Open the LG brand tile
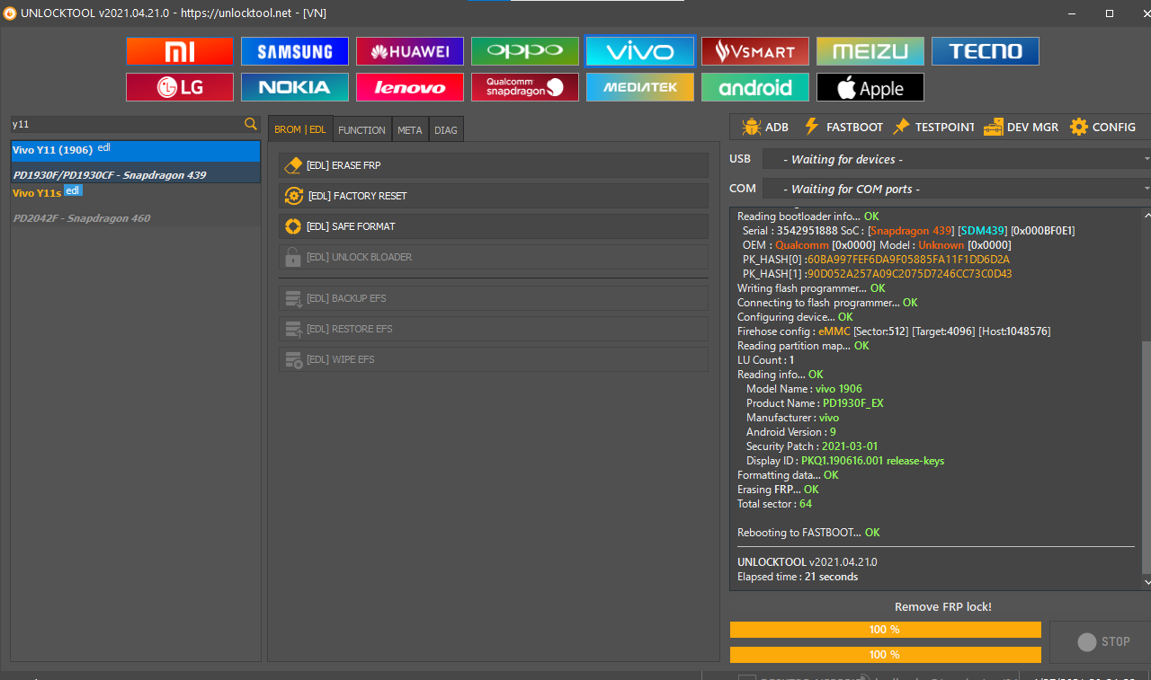Screen dimensions: 1151x680 tap(180, 87)
